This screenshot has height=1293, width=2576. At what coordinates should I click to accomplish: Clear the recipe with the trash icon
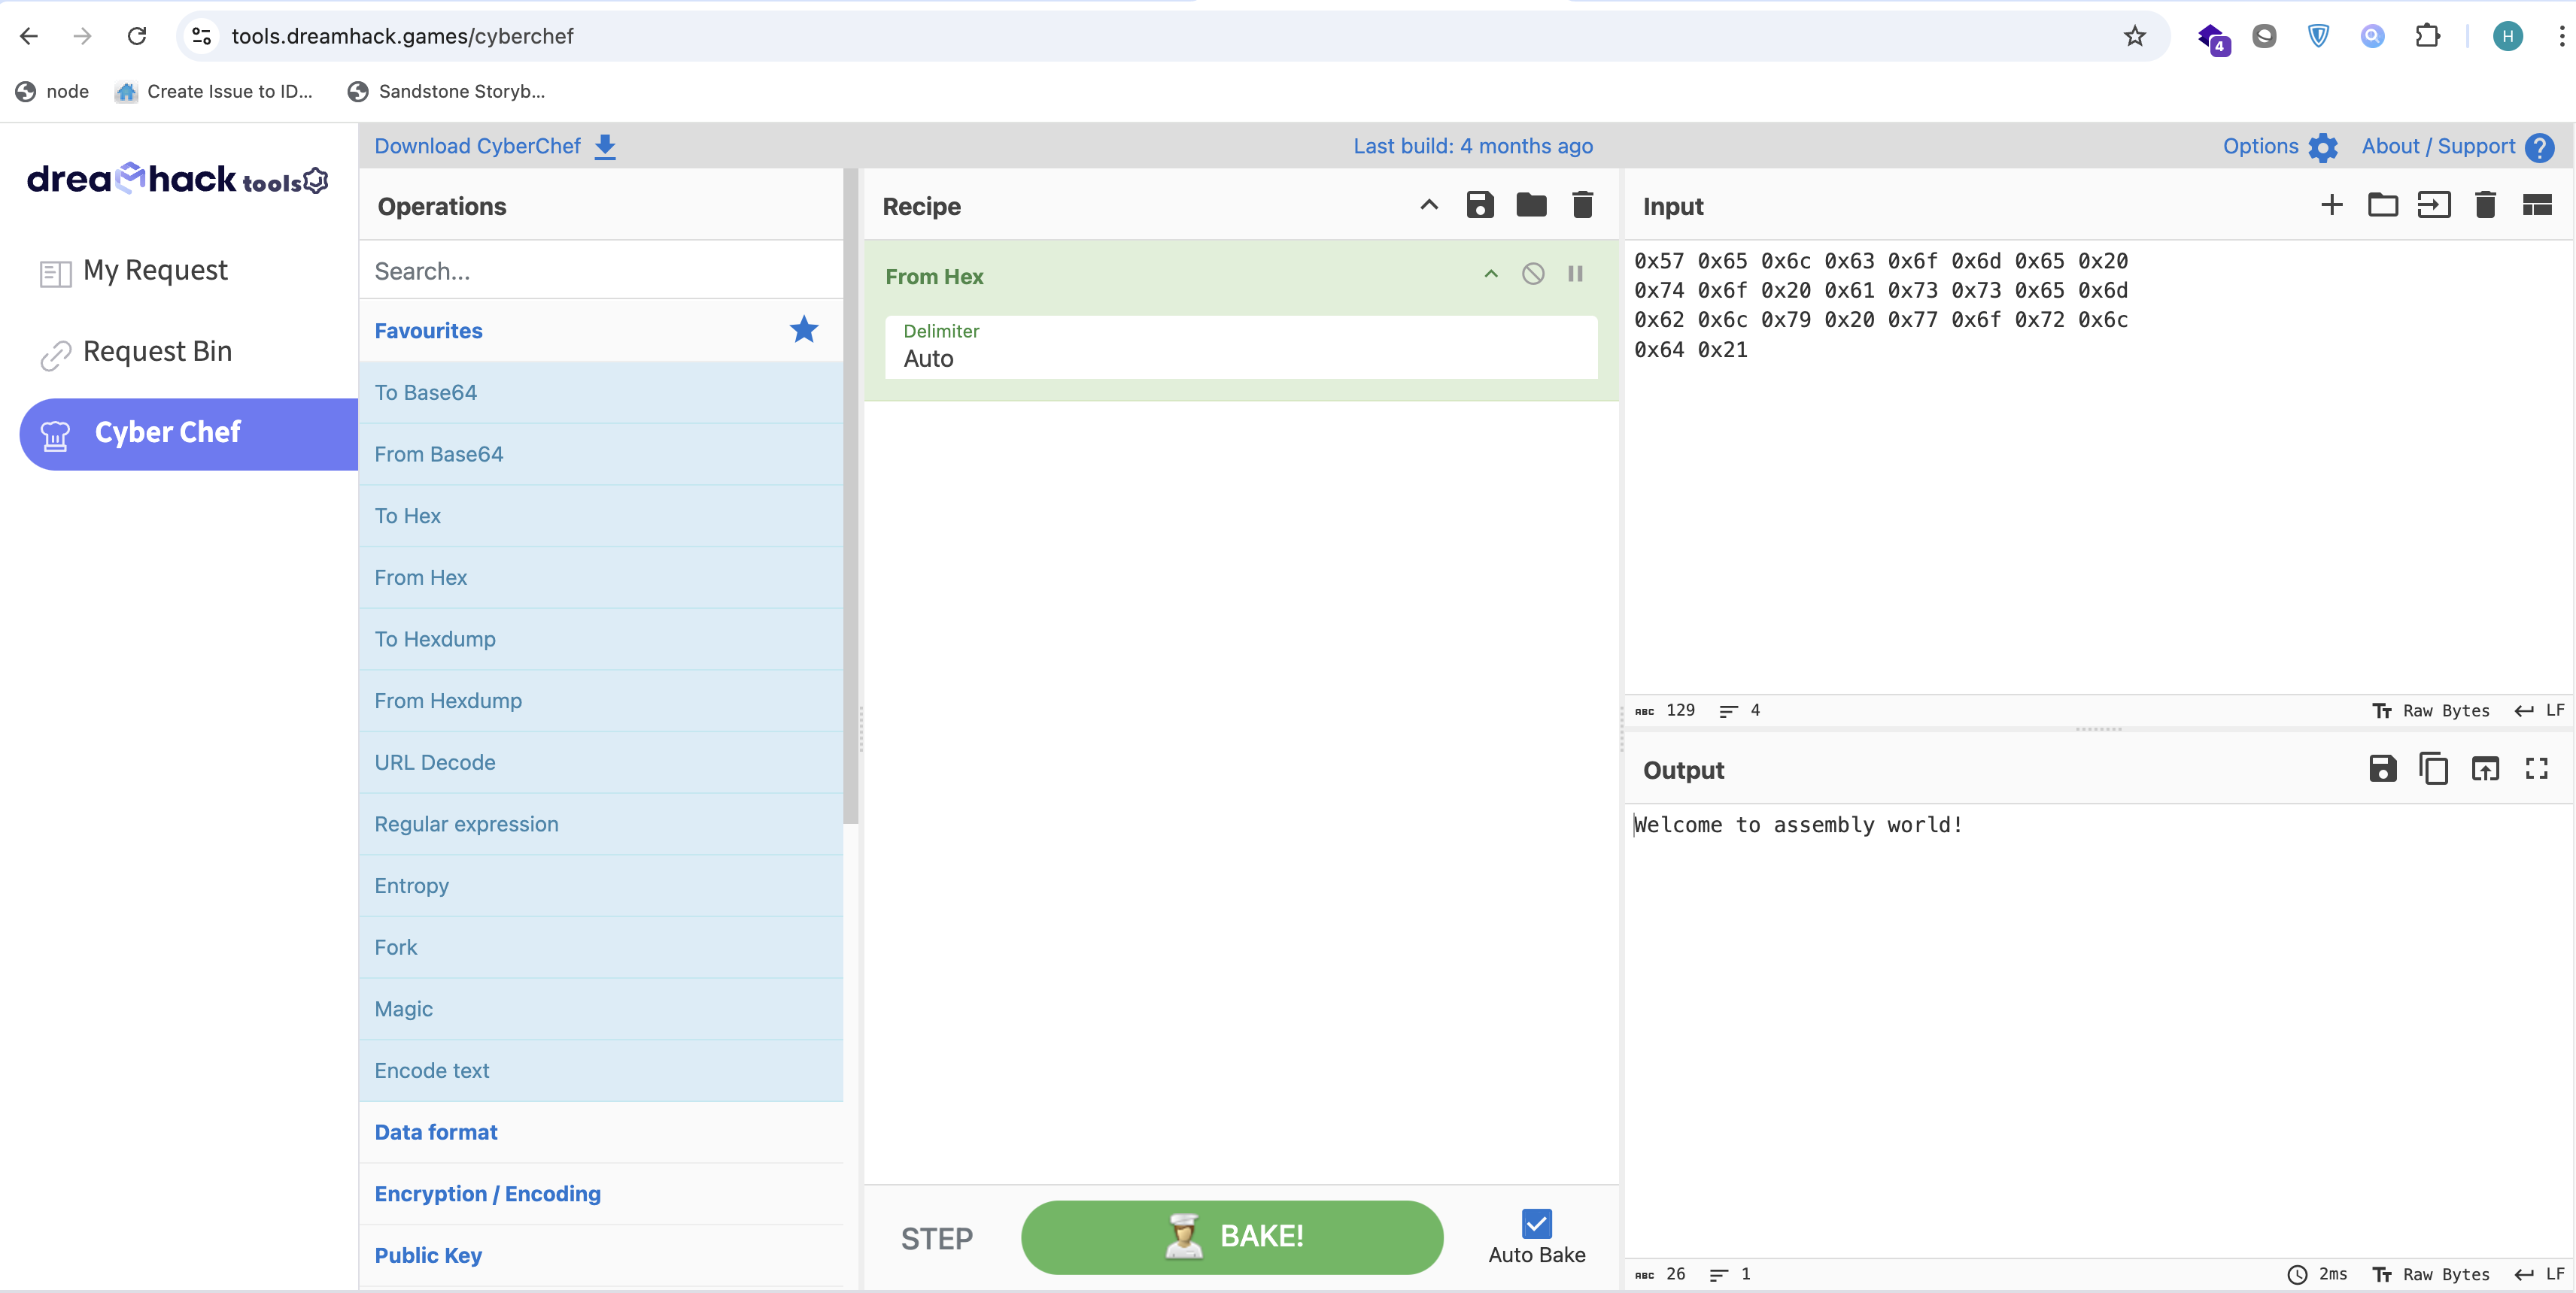1582,204
